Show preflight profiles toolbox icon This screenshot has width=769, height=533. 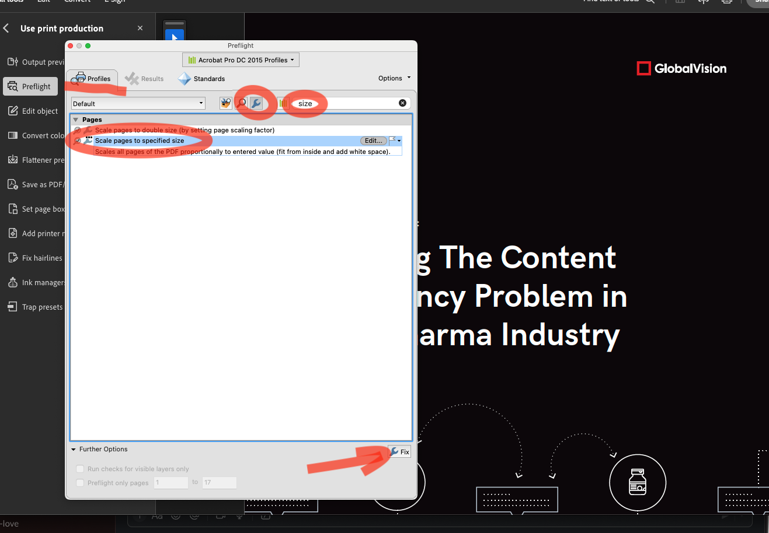coord(226,103)
